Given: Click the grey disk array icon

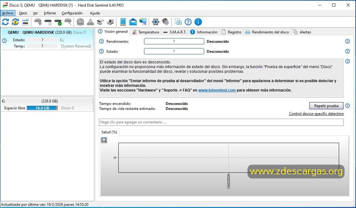Looking at the screenshot, I should coord(101,22).
